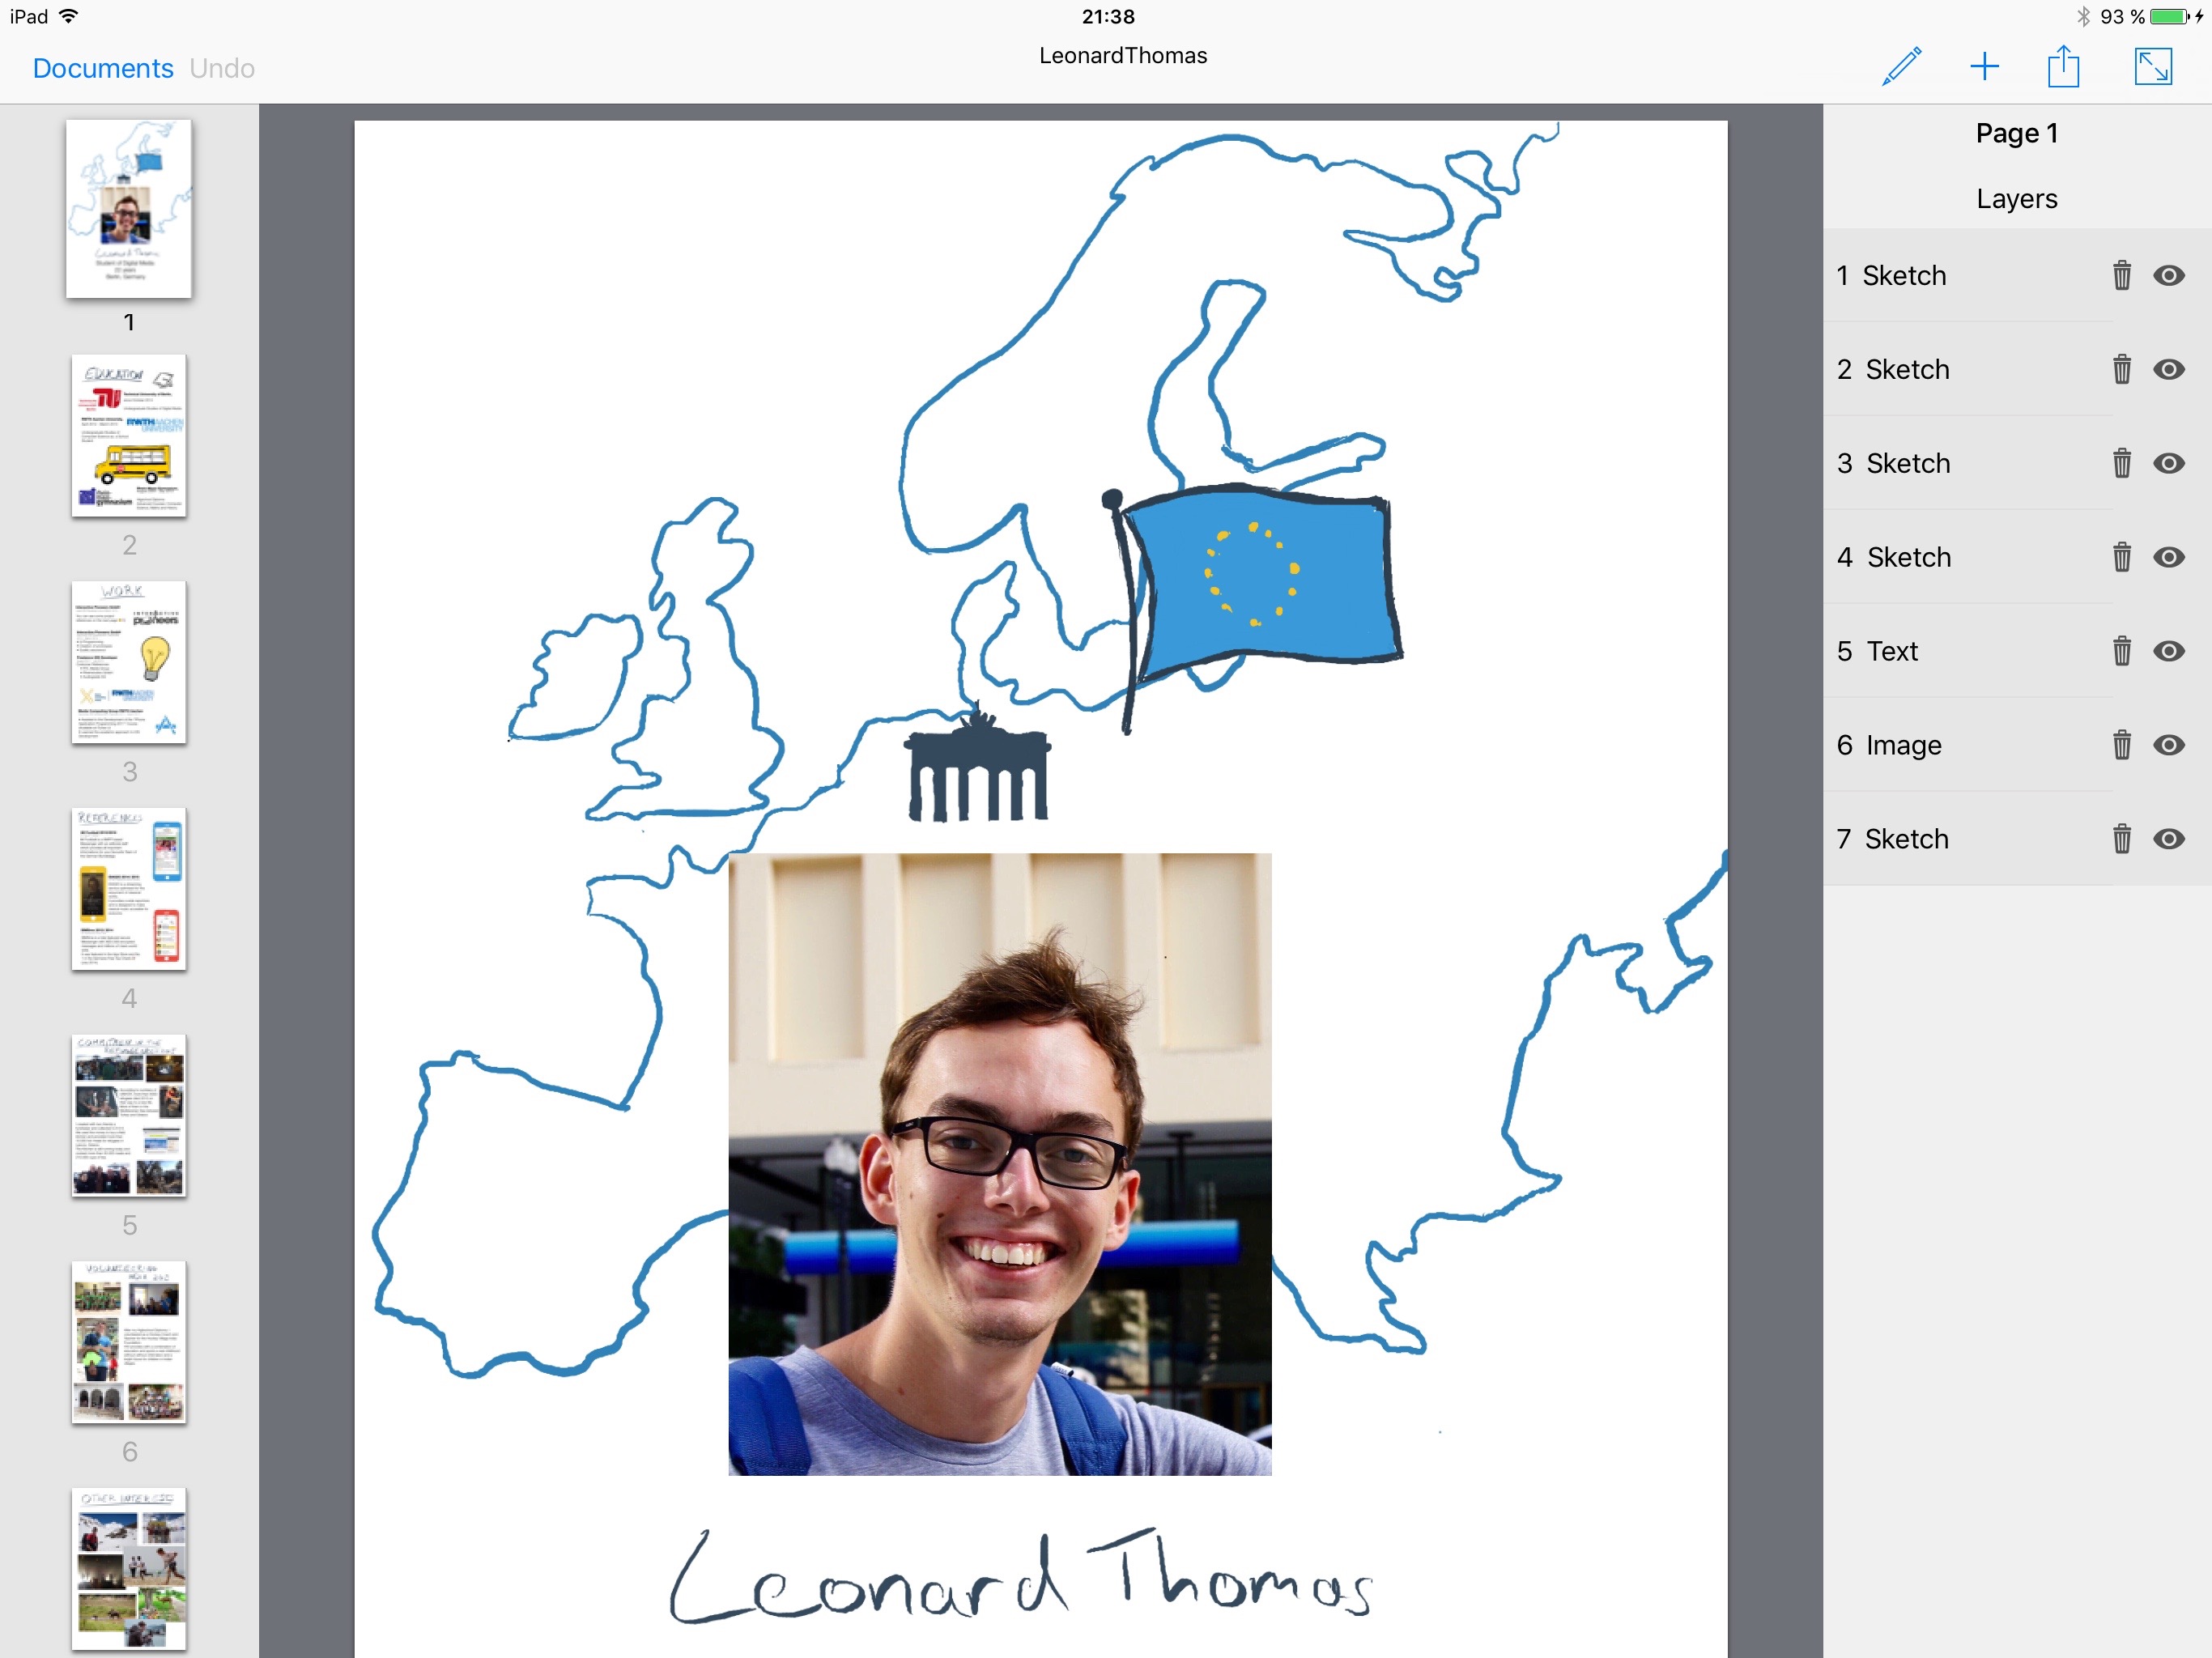Screen dimensions: 2212x1658
Task: Tap the plus add icon
Action: pyautogui.click(x=1984, y=67)
